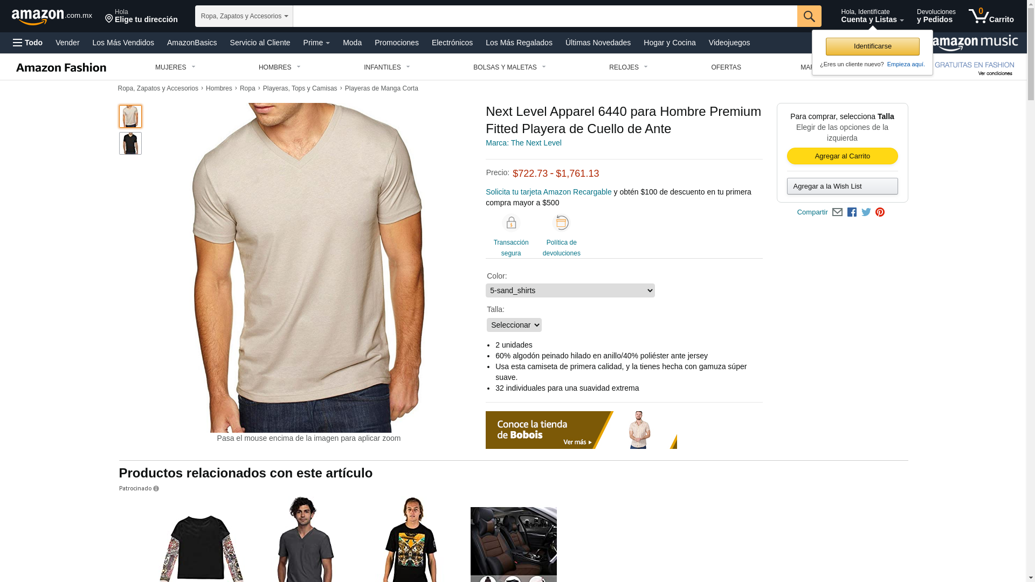This screenshot has height=582, width=1035.
Task: Click the Identificarse button
Action: coord(873,46)
